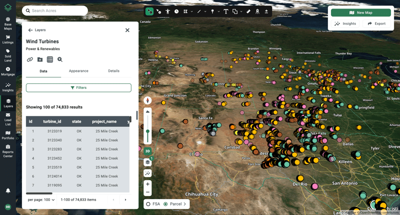Open the Filters button

78,88
